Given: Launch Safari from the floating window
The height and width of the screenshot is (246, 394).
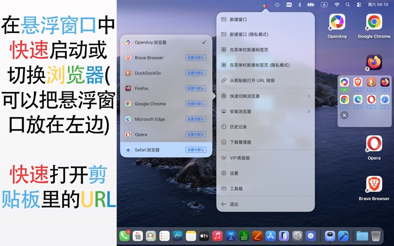Looking at the screenshot, I should click(x=385, y=99).
